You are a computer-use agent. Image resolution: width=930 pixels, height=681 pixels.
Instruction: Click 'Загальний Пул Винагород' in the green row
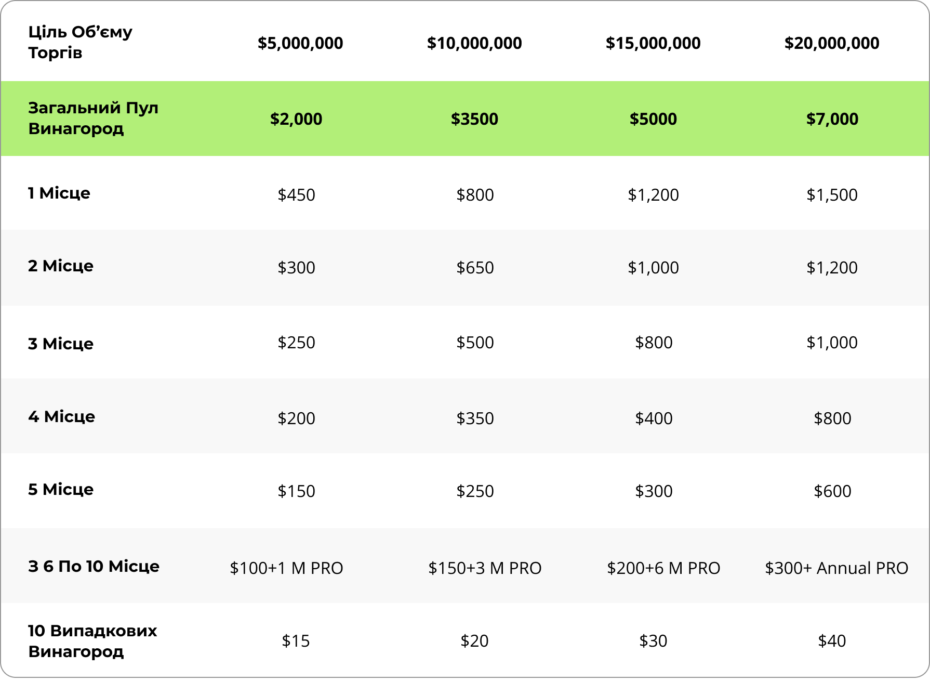pos(93,118)
